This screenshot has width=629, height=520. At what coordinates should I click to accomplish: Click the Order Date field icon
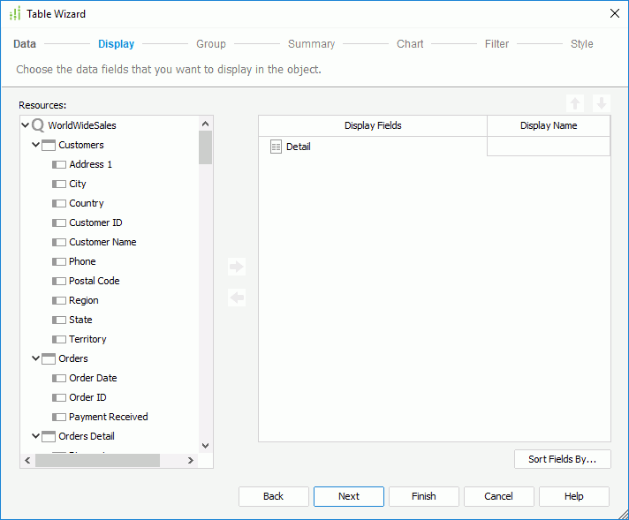click(x=59, y=378)
